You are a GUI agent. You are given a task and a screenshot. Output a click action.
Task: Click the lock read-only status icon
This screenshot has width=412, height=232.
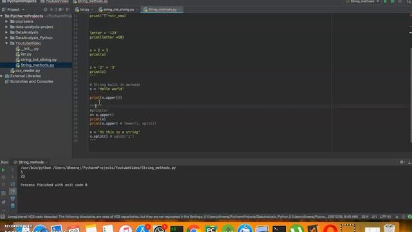coord(397,217)
